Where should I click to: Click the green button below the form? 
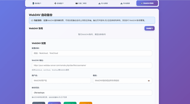pos(70,103)
